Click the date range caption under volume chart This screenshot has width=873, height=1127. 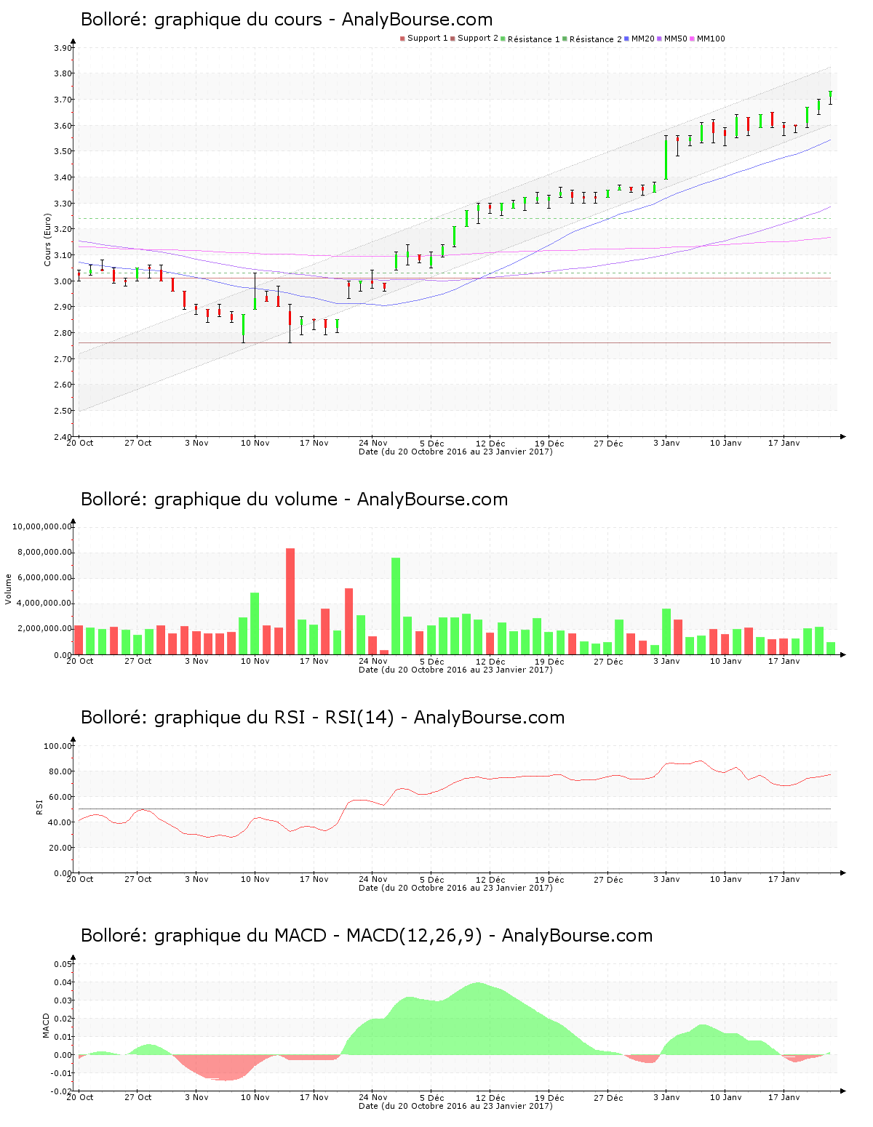click(455, 670)
